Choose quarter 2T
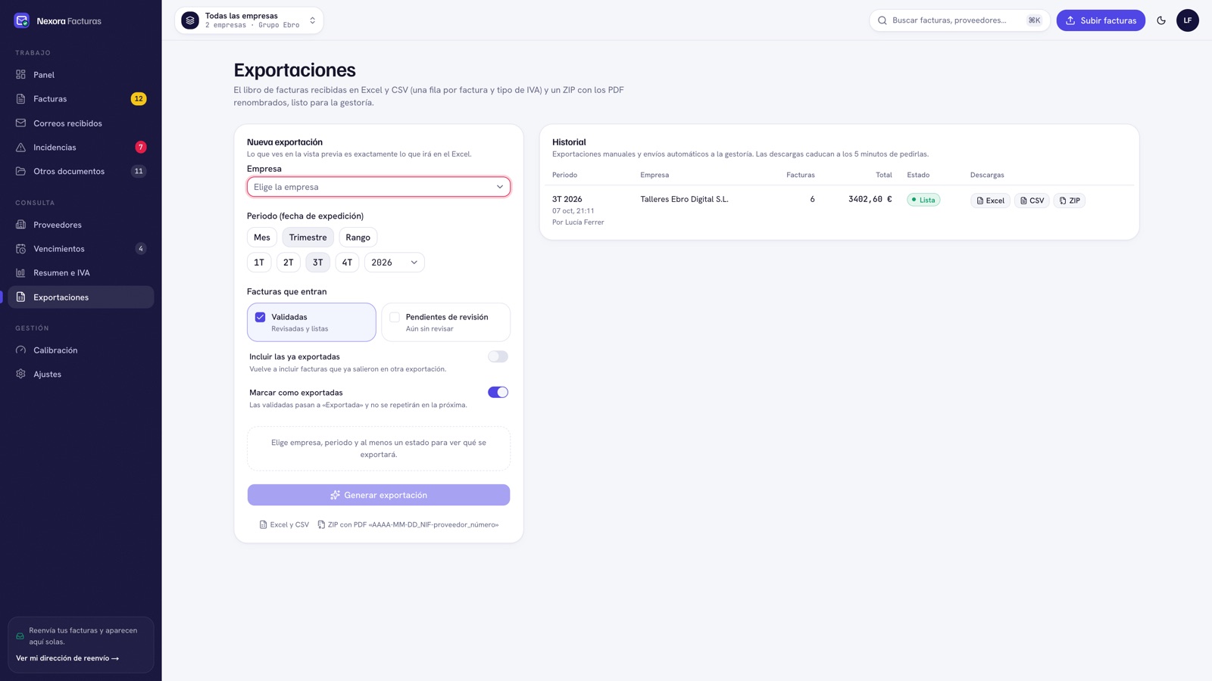Image resolution: width=1212 pixels, height=681 pixels. (x=289, y=263)
